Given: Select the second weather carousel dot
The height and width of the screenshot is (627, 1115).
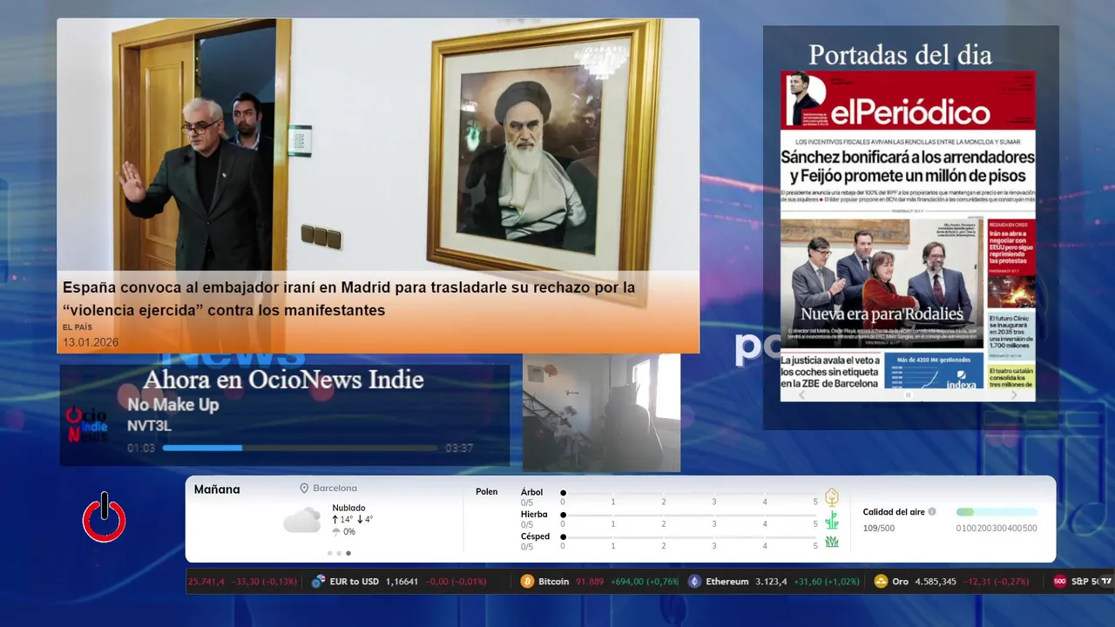Looking at the screenshot, I should [x=339, y=553].
